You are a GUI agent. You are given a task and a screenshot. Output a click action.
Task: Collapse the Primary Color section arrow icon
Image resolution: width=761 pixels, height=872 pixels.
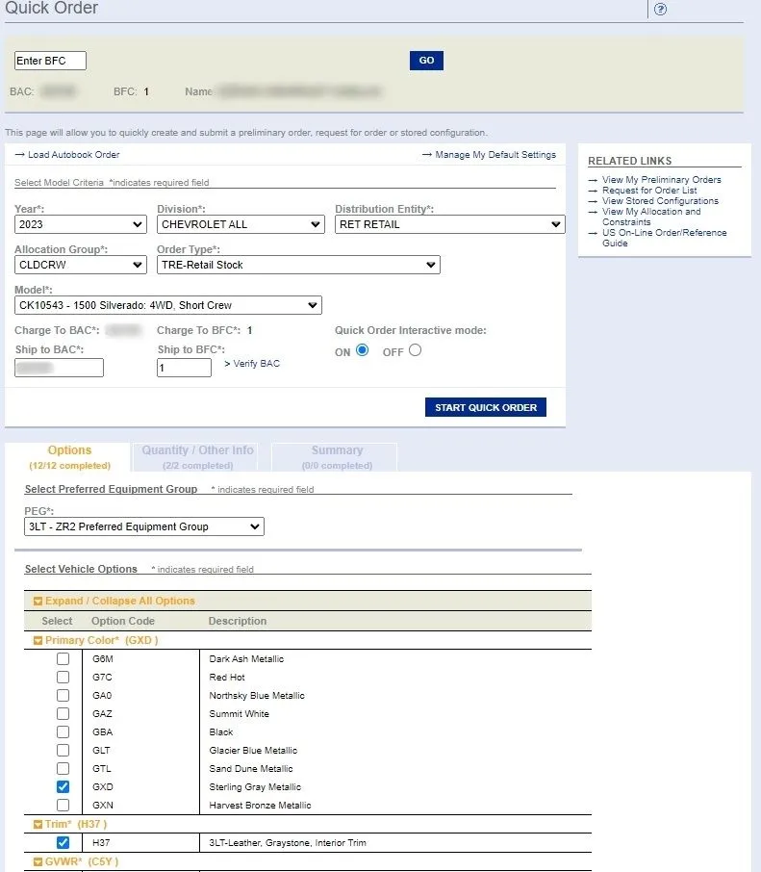(38, 641)
